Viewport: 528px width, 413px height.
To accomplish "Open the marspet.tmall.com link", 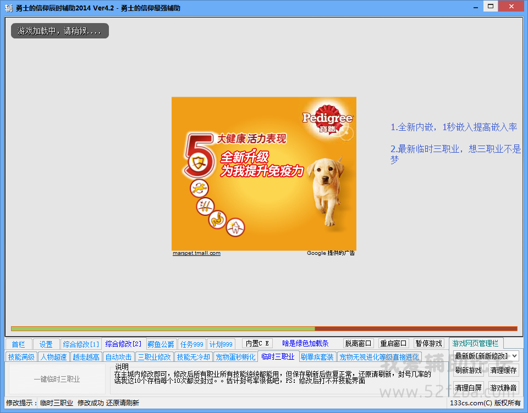I will click(x=197, y=253).
